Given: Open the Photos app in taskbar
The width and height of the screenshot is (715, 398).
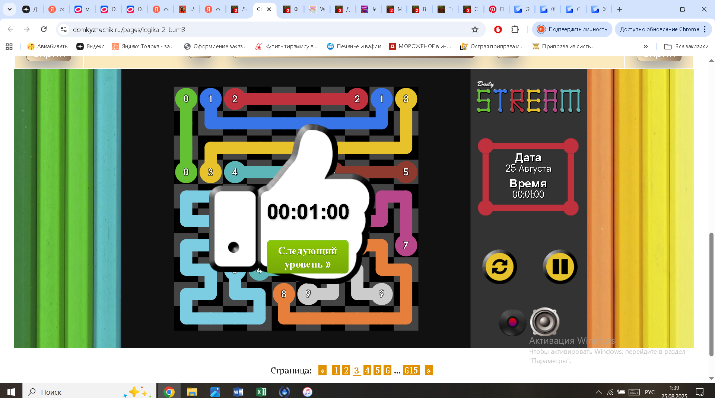Looking at the screenshot, I should (215, 392).
